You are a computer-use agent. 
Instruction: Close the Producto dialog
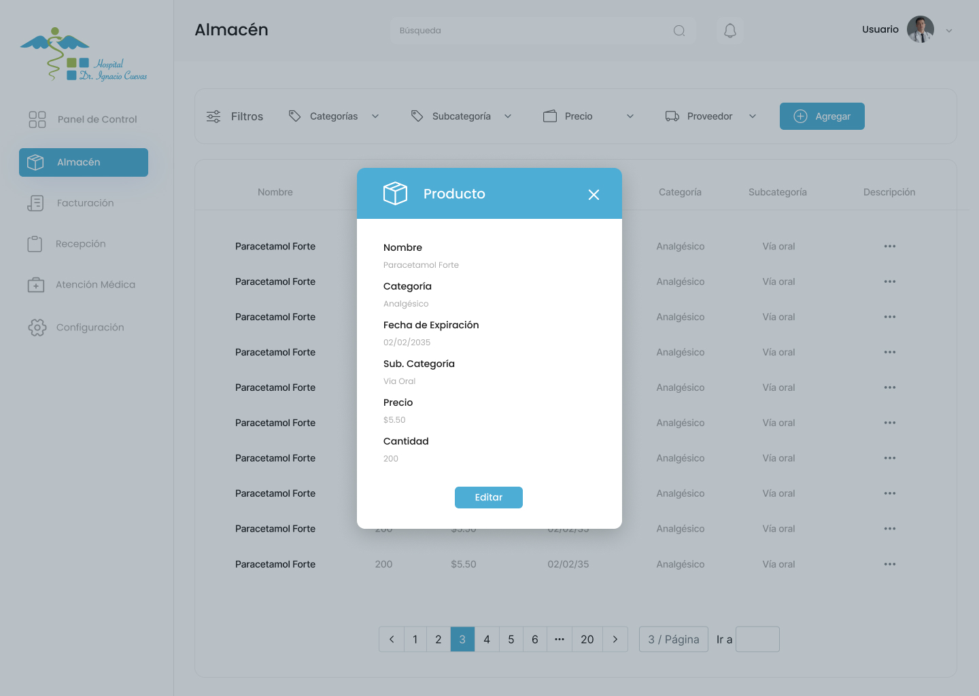click(x=594, y=194)
